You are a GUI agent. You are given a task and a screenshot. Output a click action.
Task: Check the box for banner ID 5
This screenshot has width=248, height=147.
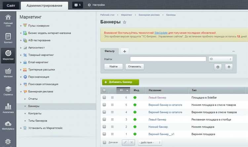[x=104, y=105]
